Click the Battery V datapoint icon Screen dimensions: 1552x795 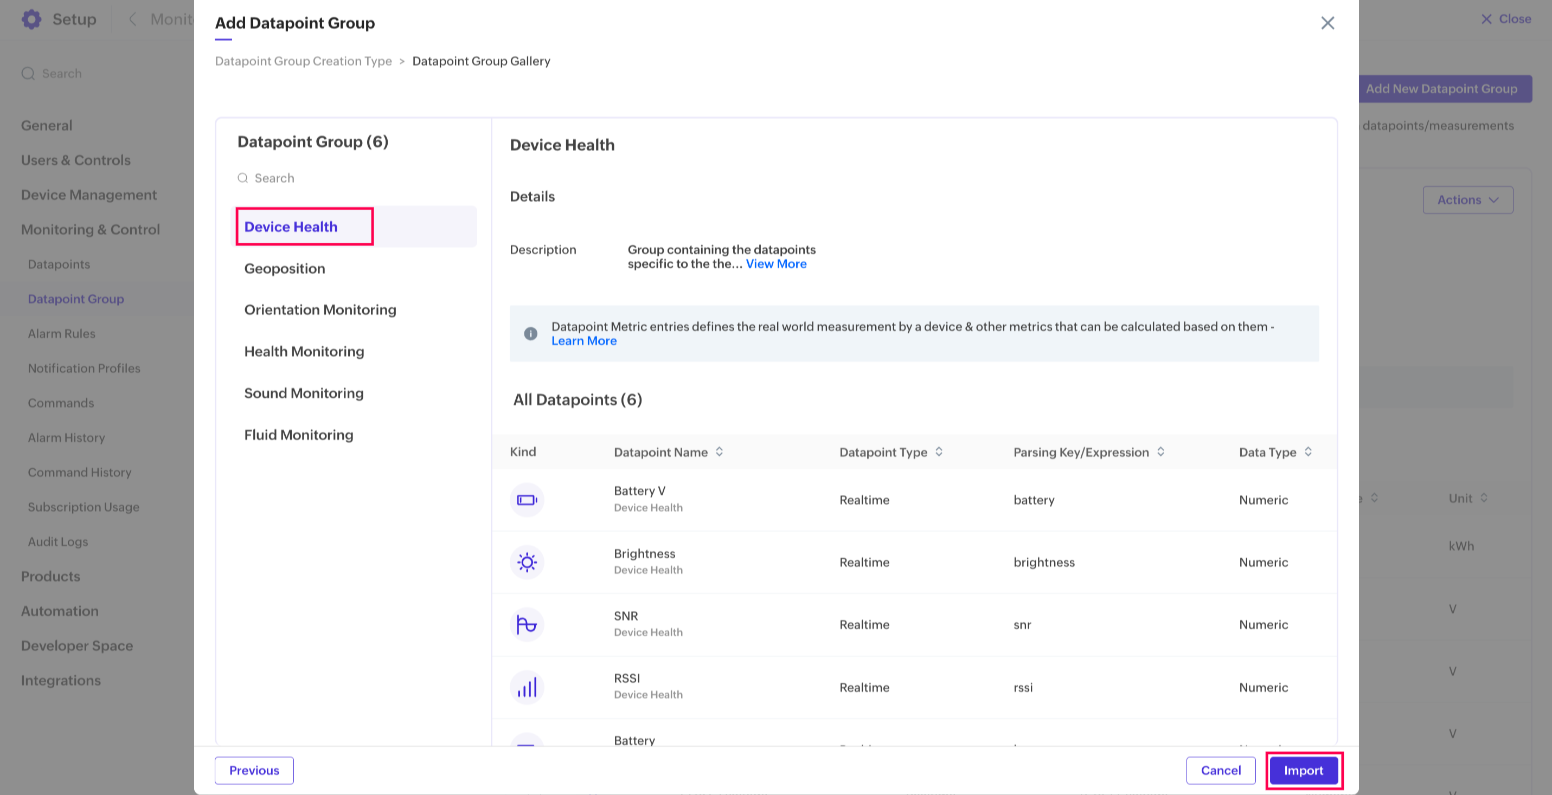tap(527, 500)
